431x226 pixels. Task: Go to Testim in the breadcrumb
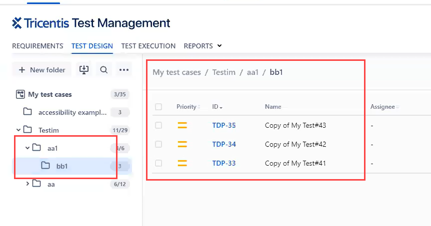(223, 72)
